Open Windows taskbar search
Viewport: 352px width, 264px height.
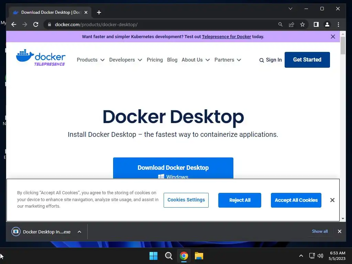(x=168, y=256)
